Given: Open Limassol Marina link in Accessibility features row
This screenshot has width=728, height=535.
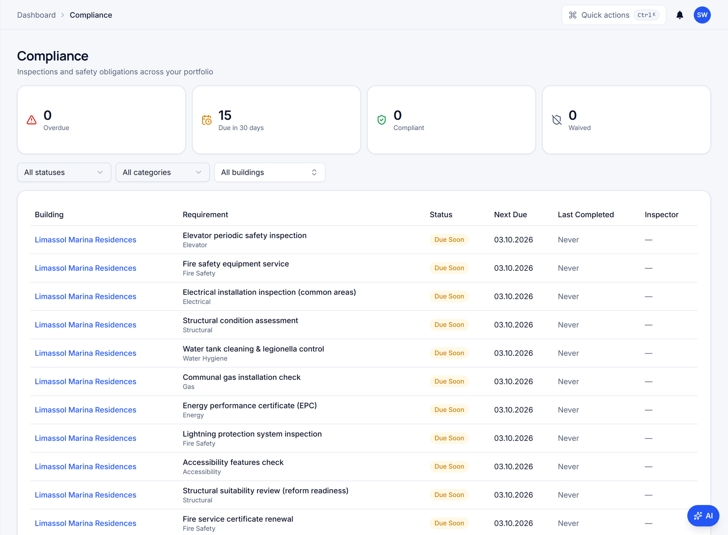Looking at the screenshot, I should point(86,467).
